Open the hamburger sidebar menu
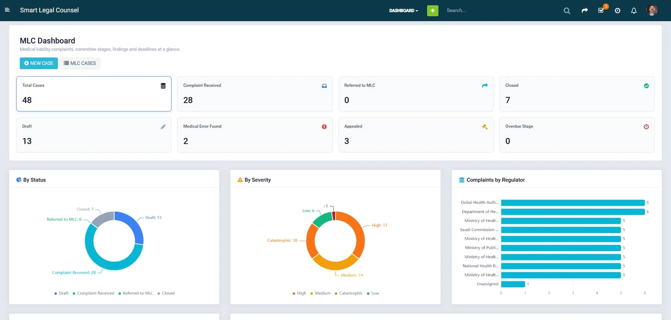 pyautogui.click(x=7, y=10)
